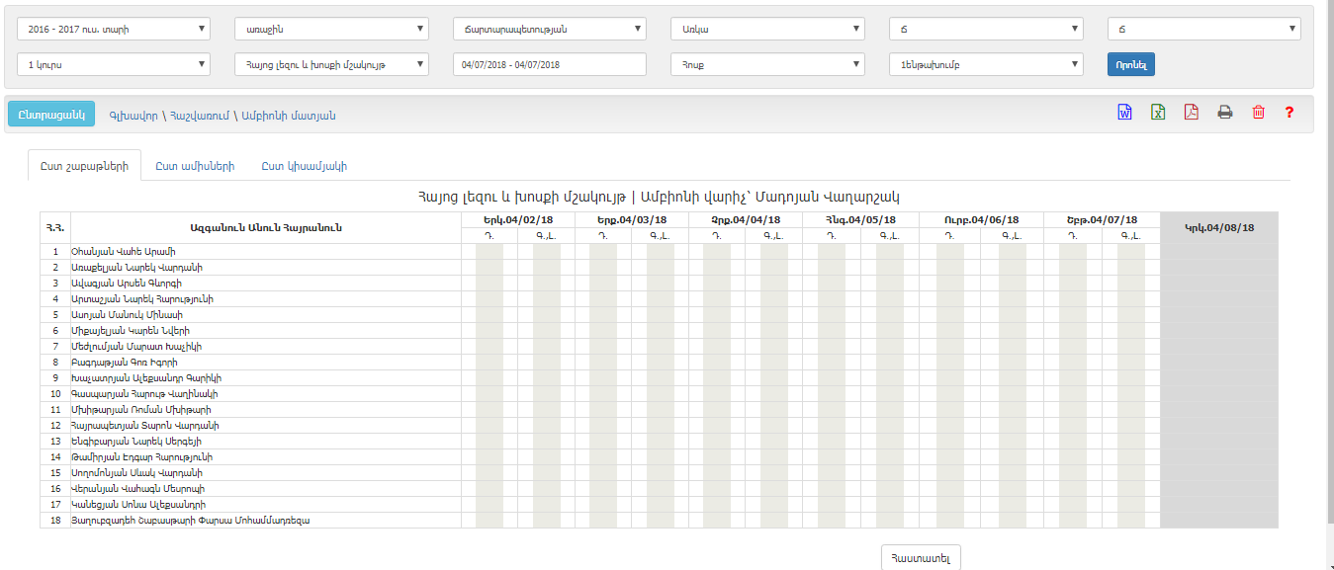Viewport: 1334px width, 570px height.
Task: Click the red trash delete icon
Action: [x=1258, y=113]
